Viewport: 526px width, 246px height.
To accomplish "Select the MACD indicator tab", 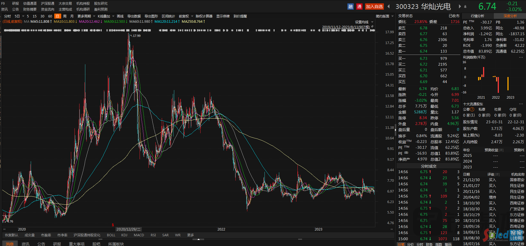I will coord(139,235).
